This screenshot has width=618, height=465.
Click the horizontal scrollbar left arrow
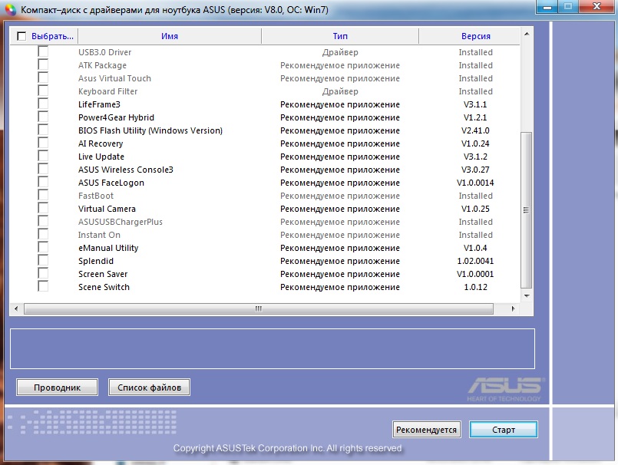coord(16,308)
